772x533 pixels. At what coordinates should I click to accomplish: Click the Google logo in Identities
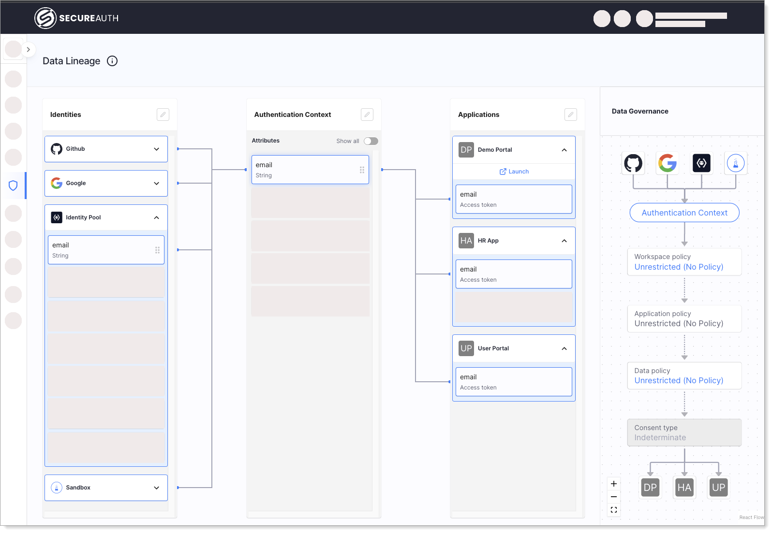[57, 183]
